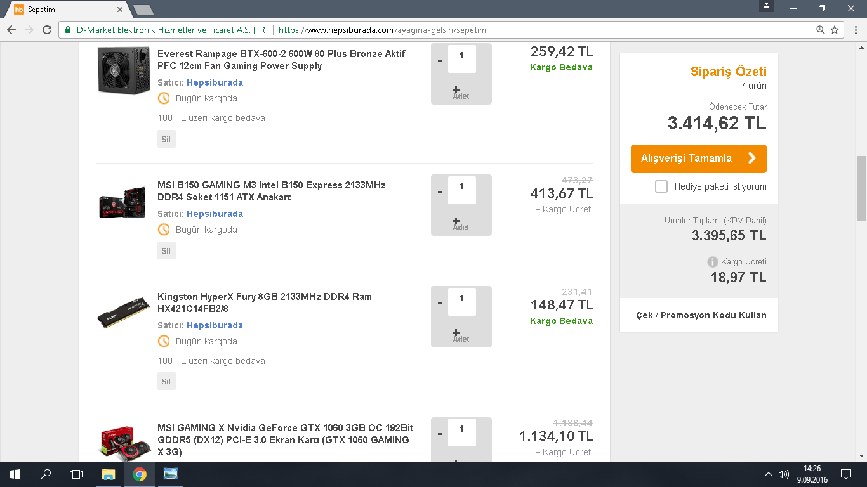Click the browser back arrow
This screenshot has width=867, height=487.
coord(11,30)
